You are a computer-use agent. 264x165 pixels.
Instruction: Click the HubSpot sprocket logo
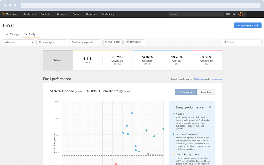[4, 14]
